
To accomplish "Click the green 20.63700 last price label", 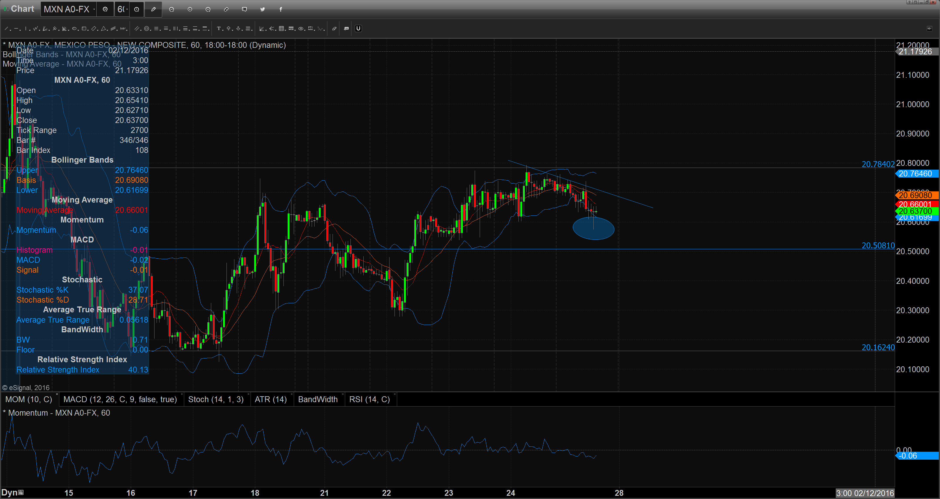I will tap(917, 211).
